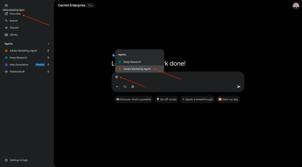Unpin Adobe Marketing Agent from sidebar
Image resolution: width=302 pixels, height=167 pixels.
[48, 51]
